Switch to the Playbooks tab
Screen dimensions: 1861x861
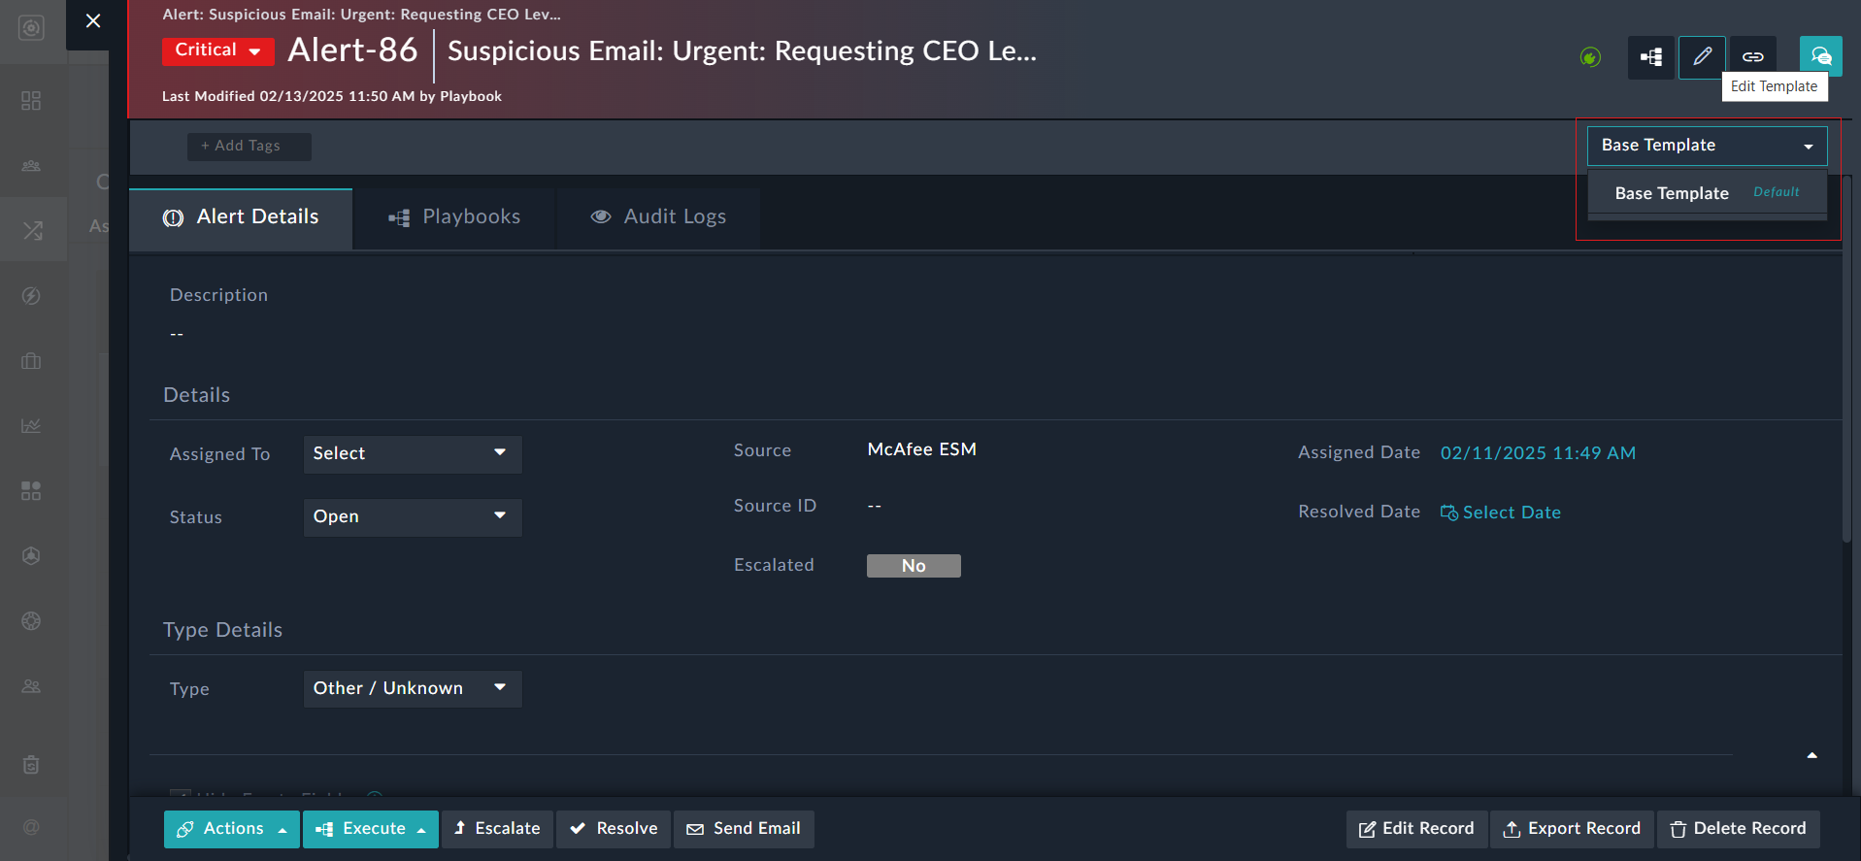pos(454,218)
